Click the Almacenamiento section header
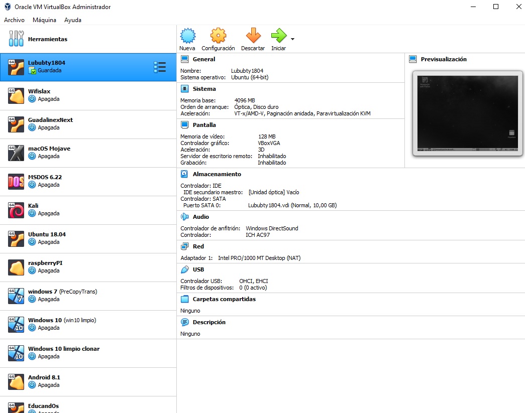This screenshot has height=413, width=525. click(x=217, y=174)
